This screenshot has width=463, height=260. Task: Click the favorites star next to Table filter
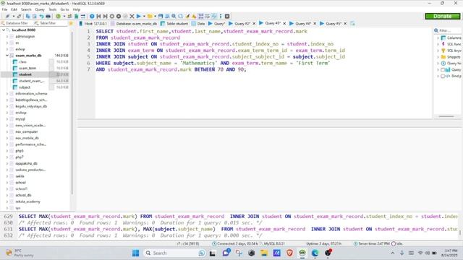pos(71,23)
